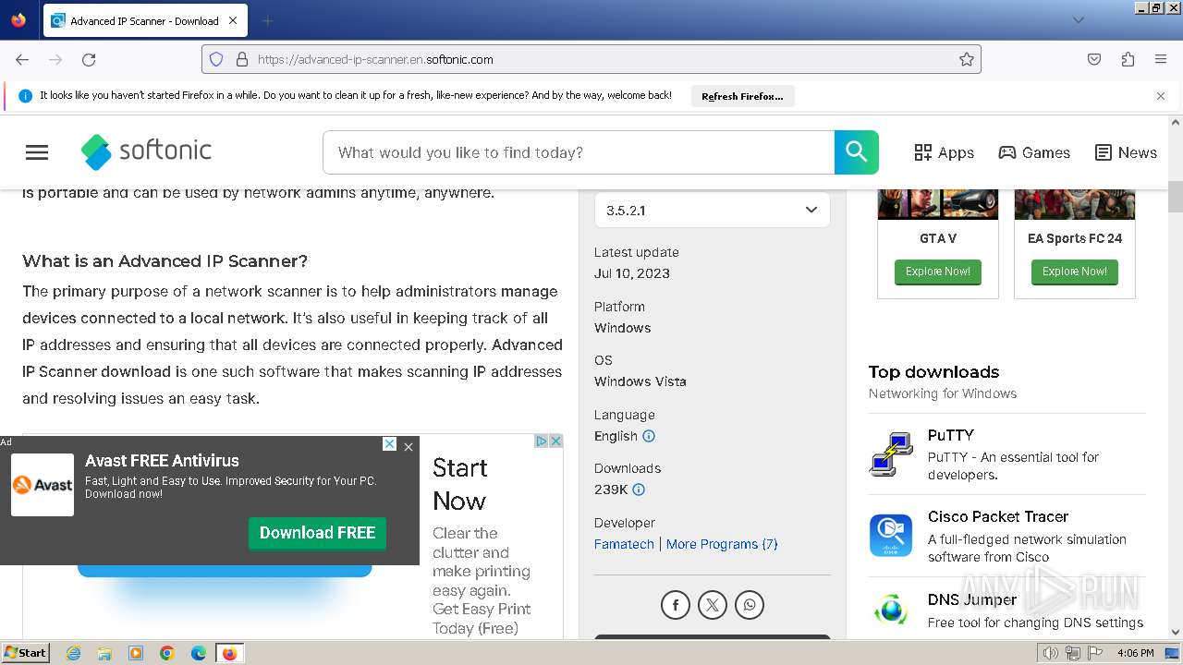Click the PuTTY app icon

(x=891, y=453)
